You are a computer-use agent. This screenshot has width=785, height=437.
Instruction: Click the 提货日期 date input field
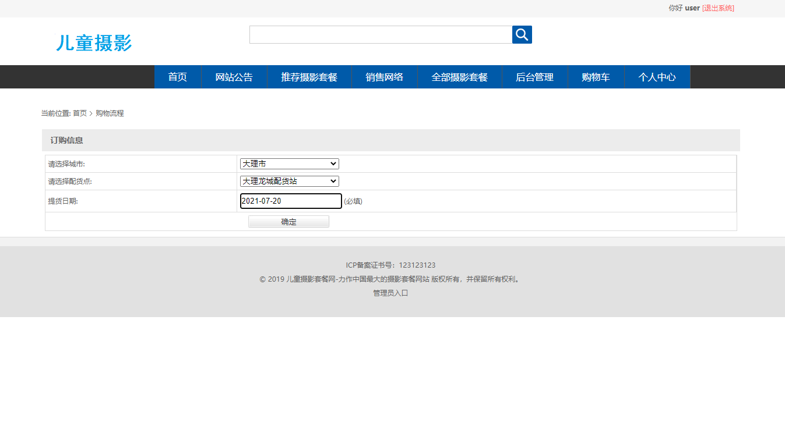coord(290,201)
